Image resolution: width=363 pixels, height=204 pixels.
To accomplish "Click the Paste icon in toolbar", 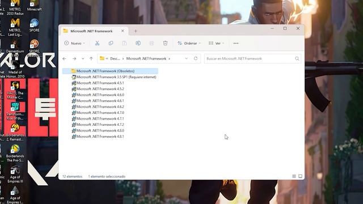I will click(x=124, y=43).
